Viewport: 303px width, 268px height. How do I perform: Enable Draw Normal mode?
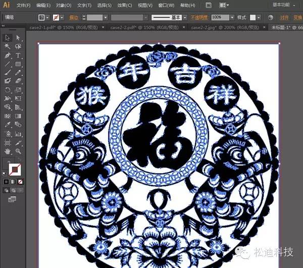pyautogui.click(x=6, y=190)
